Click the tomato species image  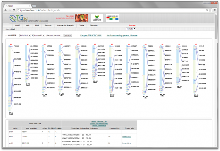click(82, 18)
